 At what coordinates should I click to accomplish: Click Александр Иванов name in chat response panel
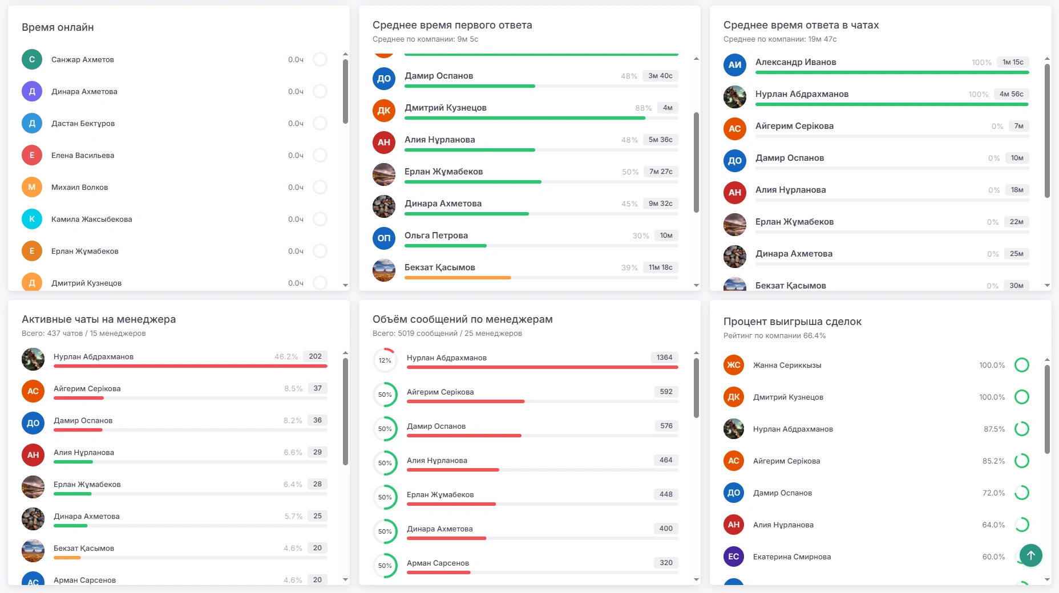[x=795, y=62]
